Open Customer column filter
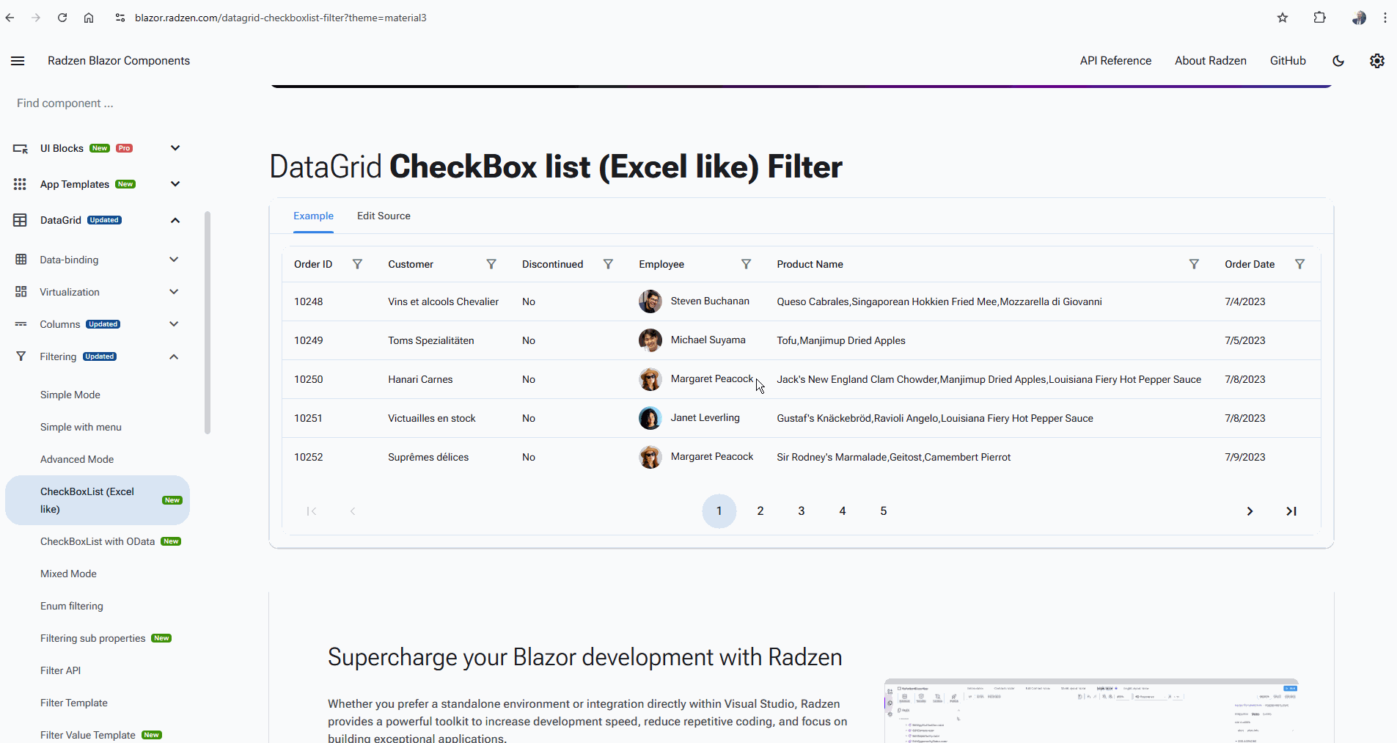The image size is (1397, 743). point(491,264)
